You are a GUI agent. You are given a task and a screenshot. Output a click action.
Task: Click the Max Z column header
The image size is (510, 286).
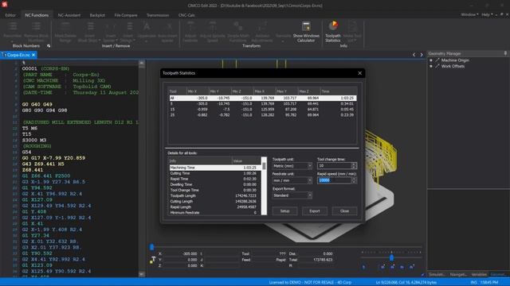(308, 91)
